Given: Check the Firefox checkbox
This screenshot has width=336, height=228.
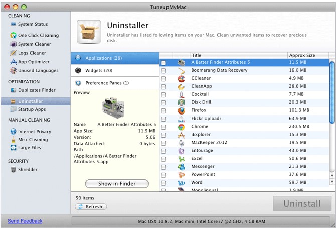Looking at the screenshot, I should [163, 111].
